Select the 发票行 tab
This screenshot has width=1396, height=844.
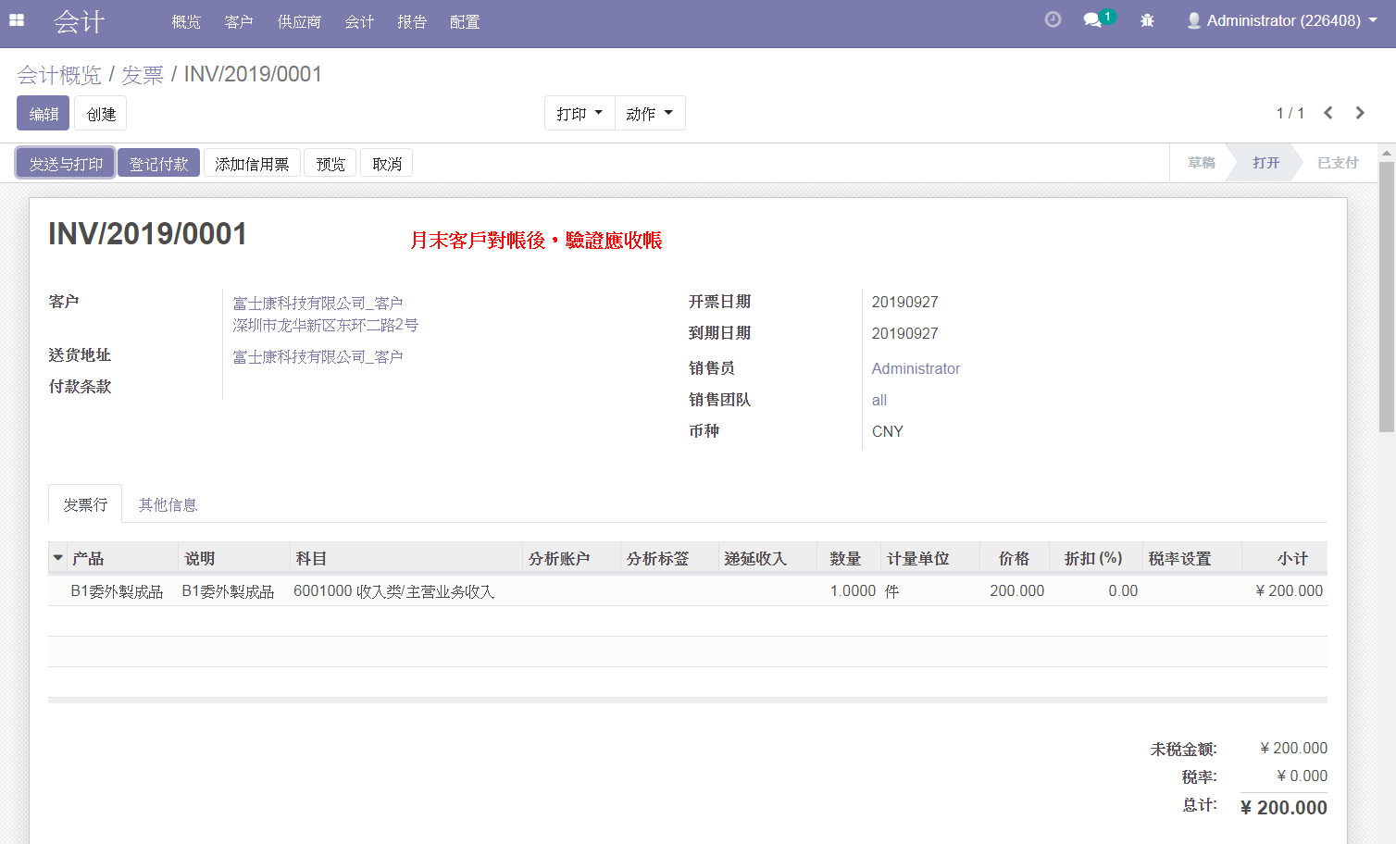click(x=85, y=504)
